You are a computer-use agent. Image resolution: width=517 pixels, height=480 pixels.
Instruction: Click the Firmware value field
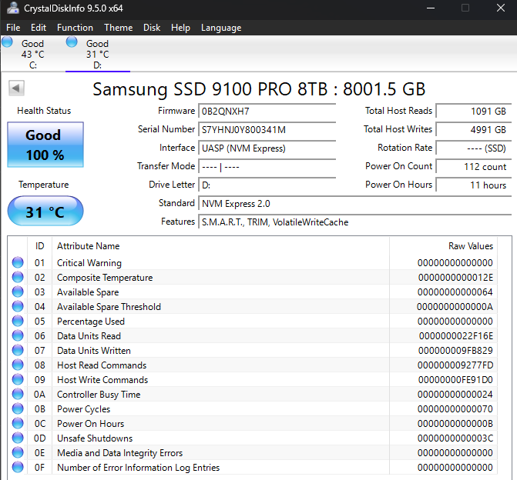pyautogui.click(x=267, y=111)
